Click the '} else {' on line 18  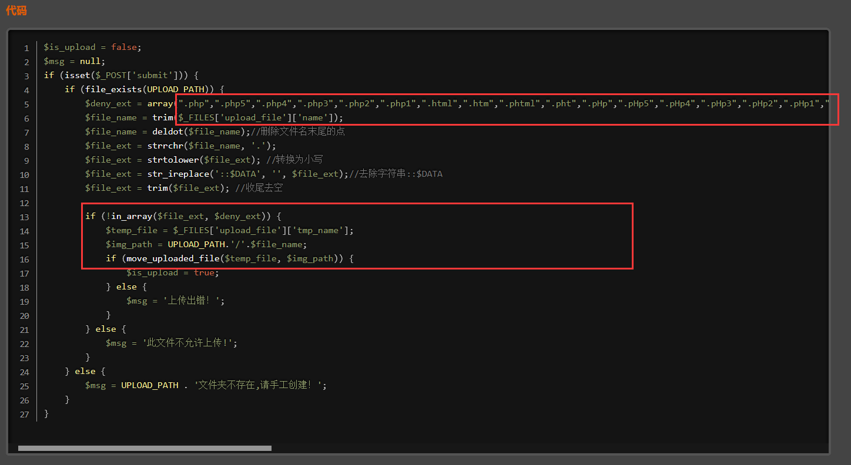click(126, 287)
